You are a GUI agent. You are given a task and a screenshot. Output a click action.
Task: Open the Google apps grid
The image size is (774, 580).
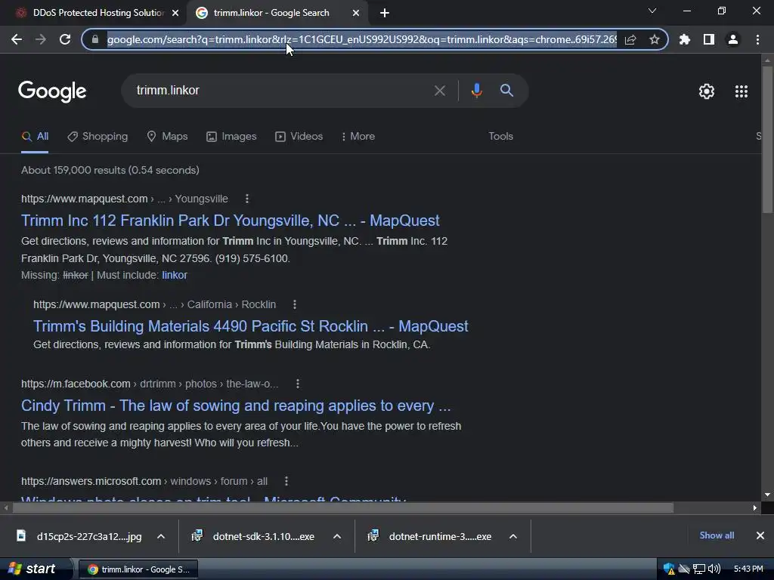(741, 91)
